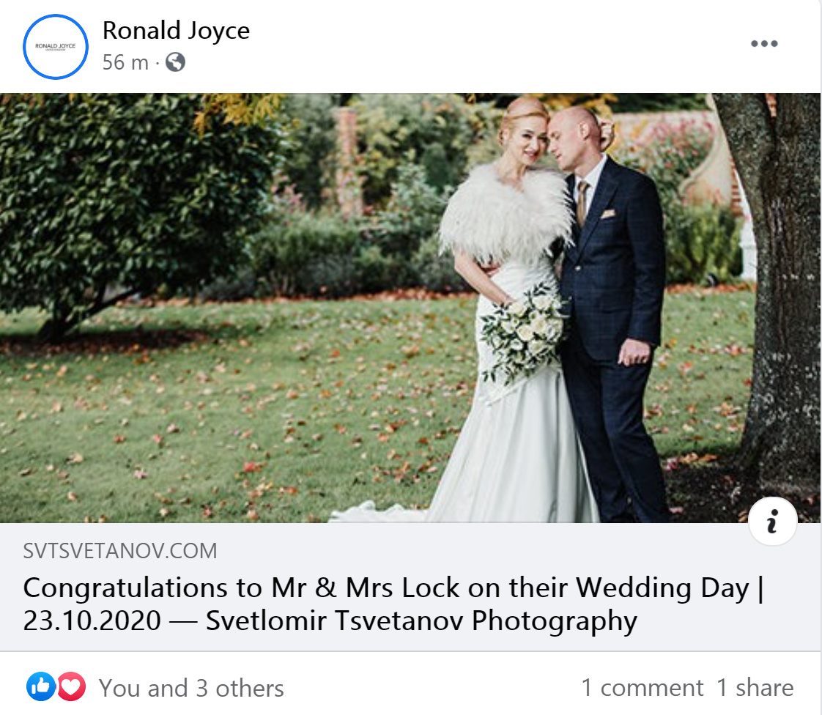Click the SVTSVETANOV.COM source domain
The width and height of the screenshot is (822, 715).
(120, 551)
